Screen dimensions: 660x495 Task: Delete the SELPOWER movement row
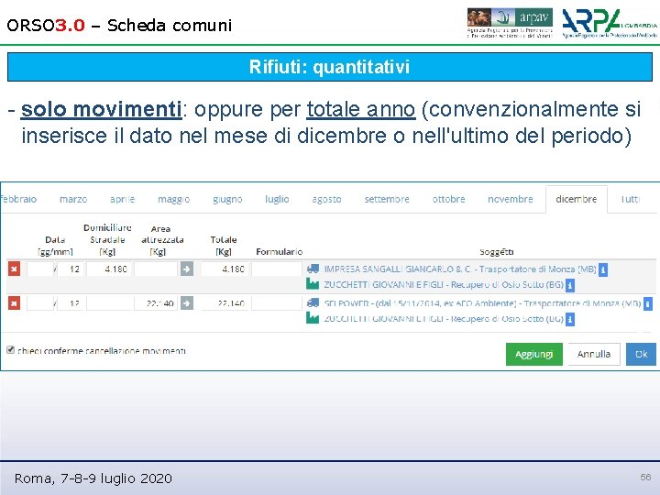click(x=14, y=303)
